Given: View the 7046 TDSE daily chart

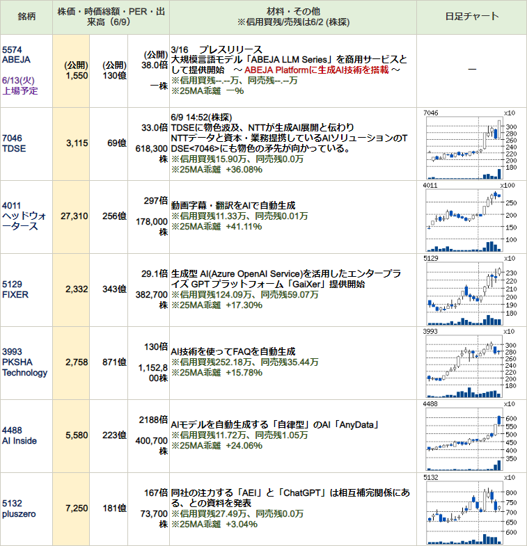Looking at the screenshot, I should [x=469, y=145].
